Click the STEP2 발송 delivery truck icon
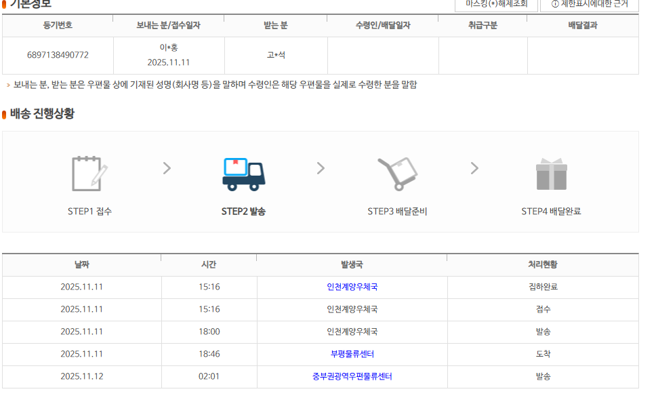This screenshot has width=656, height=400. (x=243, y=174)
